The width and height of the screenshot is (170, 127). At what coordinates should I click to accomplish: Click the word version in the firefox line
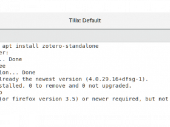pos(50,99)
